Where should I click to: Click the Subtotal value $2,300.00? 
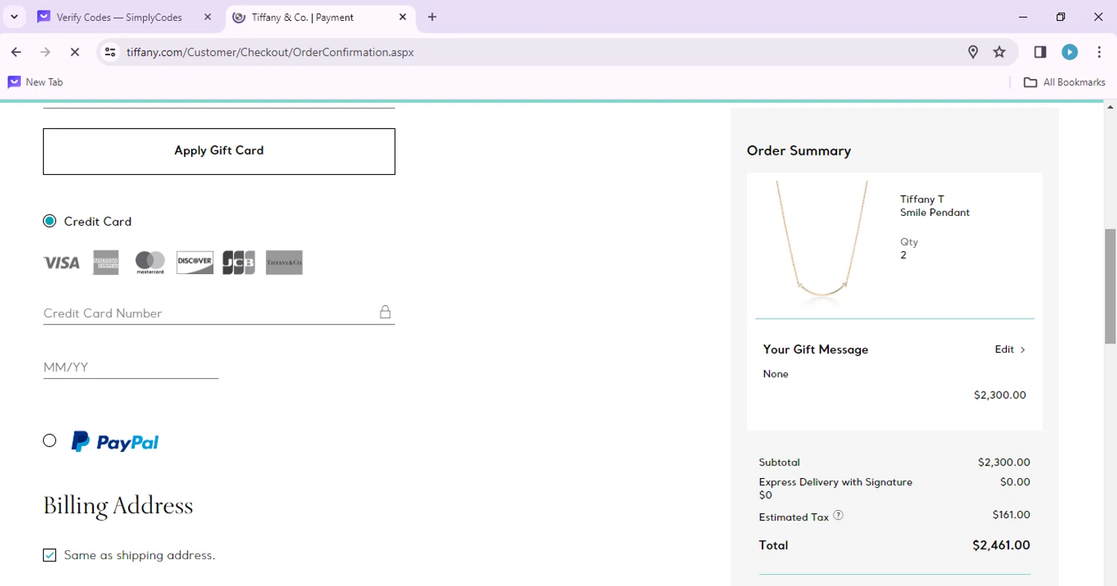tap(1004, 462)
